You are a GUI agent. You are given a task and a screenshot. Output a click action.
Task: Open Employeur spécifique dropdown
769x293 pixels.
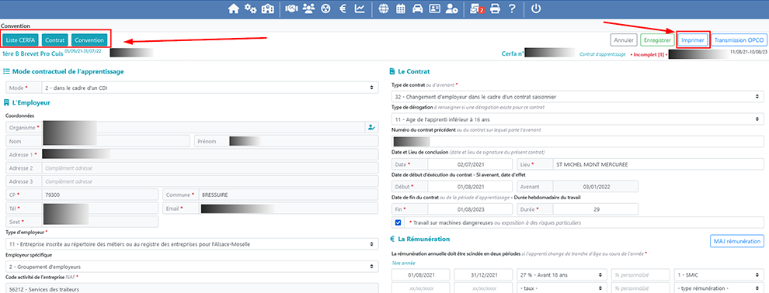click(x=193, y=267)
